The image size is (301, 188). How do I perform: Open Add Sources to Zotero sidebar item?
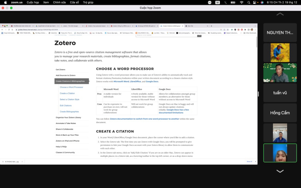[x=66, y=75]
